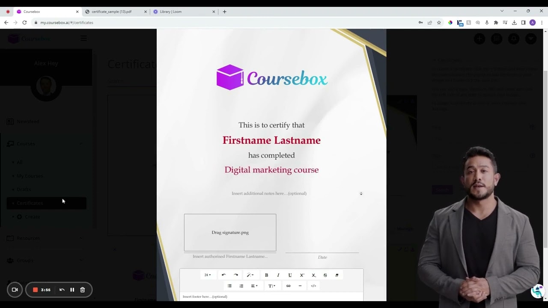
Task: Click the dimmed plus create icon
Action: (x=479, y=39)
